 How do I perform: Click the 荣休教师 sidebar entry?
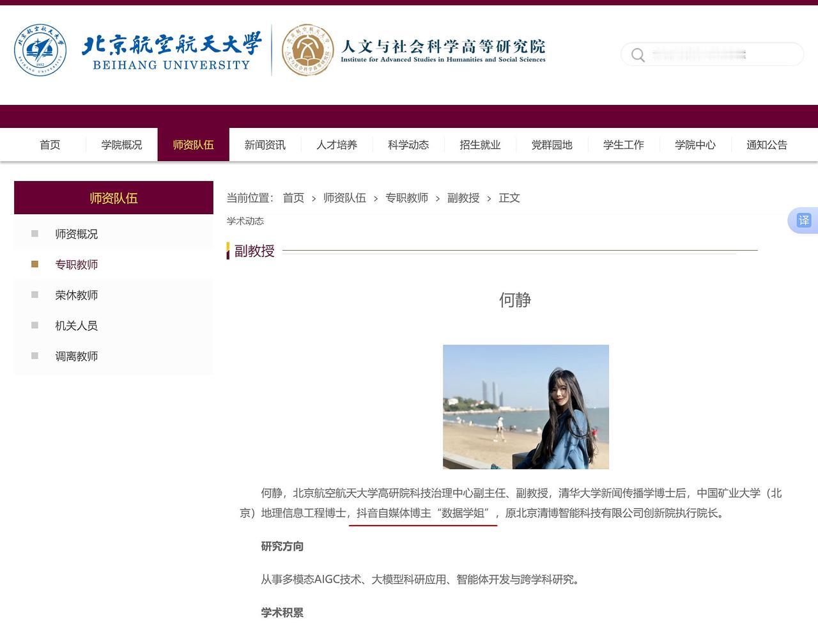(77, 294)
